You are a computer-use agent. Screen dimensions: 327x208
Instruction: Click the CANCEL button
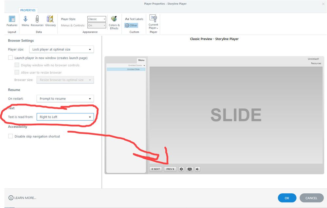click(x=311, y=198)
